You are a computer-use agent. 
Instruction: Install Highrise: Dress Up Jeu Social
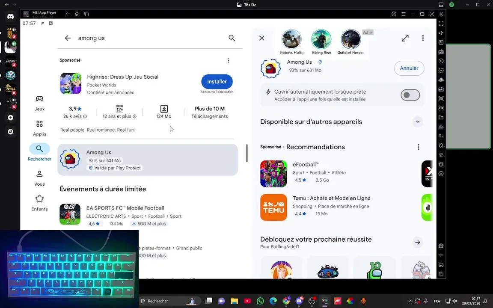tap(217, 82)
